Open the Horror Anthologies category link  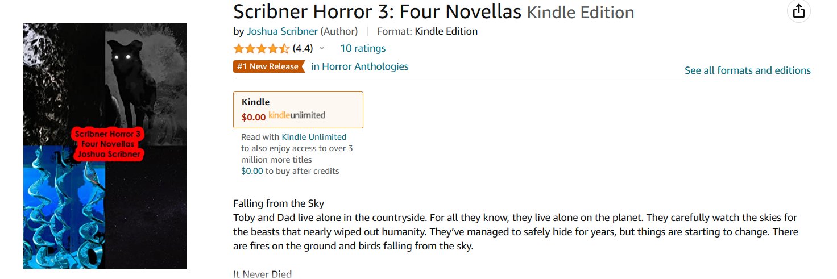point(359,66)
